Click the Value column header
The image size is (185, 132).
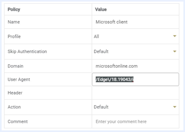coord(101,9)
